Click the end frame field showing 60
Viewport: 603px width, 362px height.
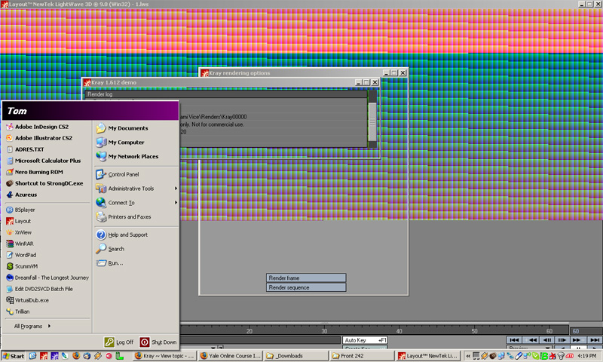[x=586, y=331]
